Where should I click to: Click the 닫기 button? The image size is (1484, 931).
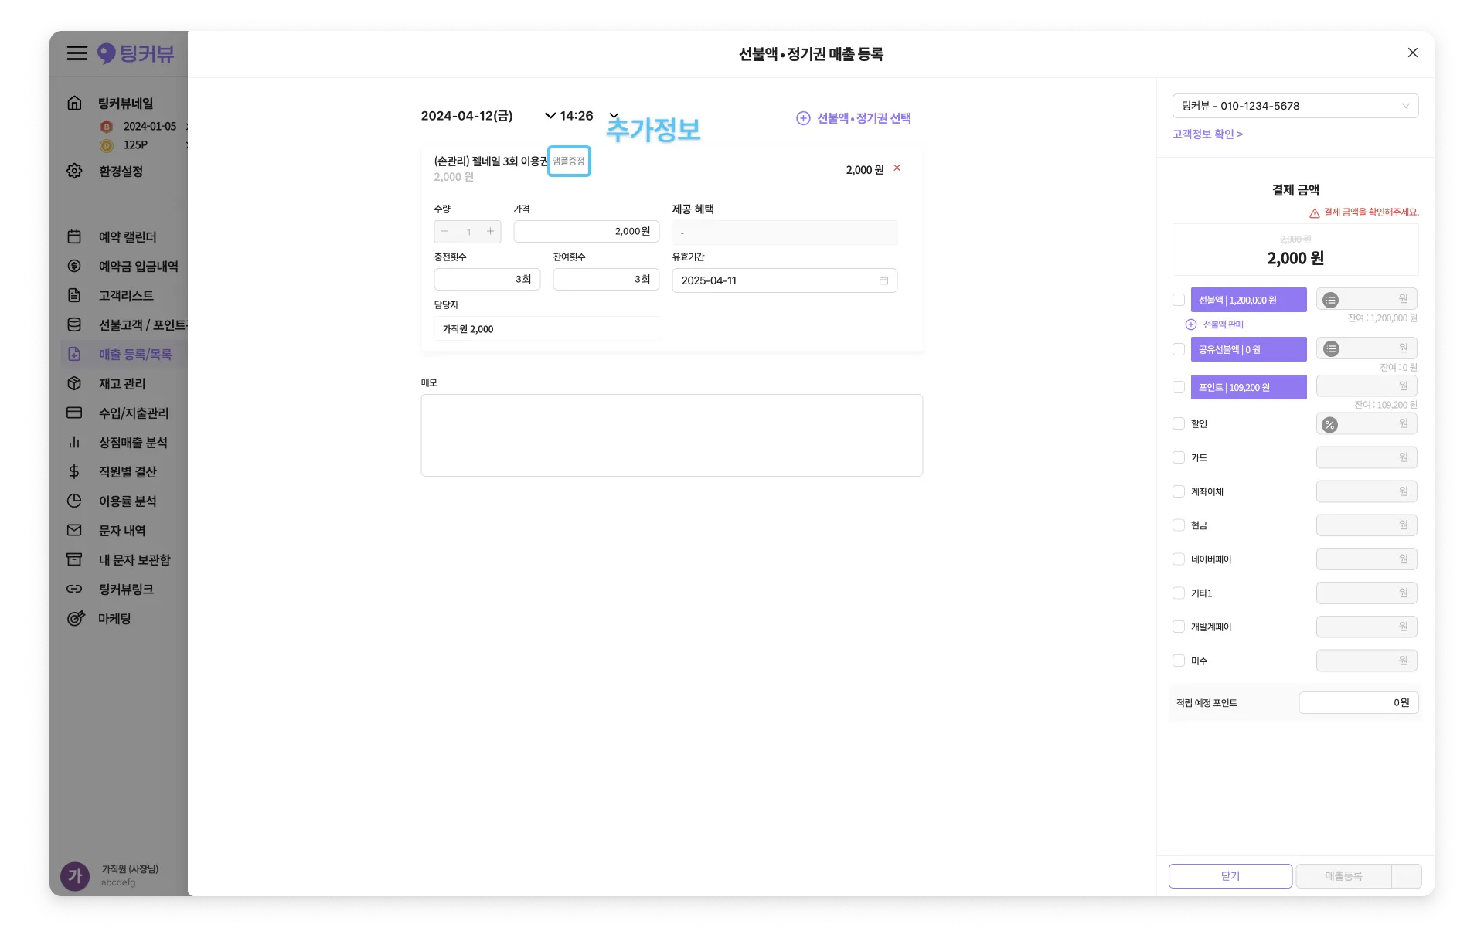point(1230,875)
